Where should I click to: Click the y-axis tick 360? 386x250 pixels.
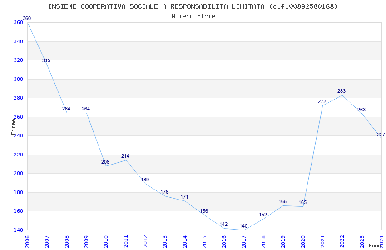(x=19, y=22)
